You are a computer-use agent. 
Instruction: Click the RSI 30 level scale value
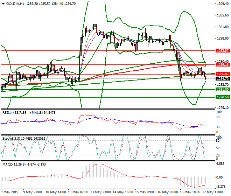point(218,127)
